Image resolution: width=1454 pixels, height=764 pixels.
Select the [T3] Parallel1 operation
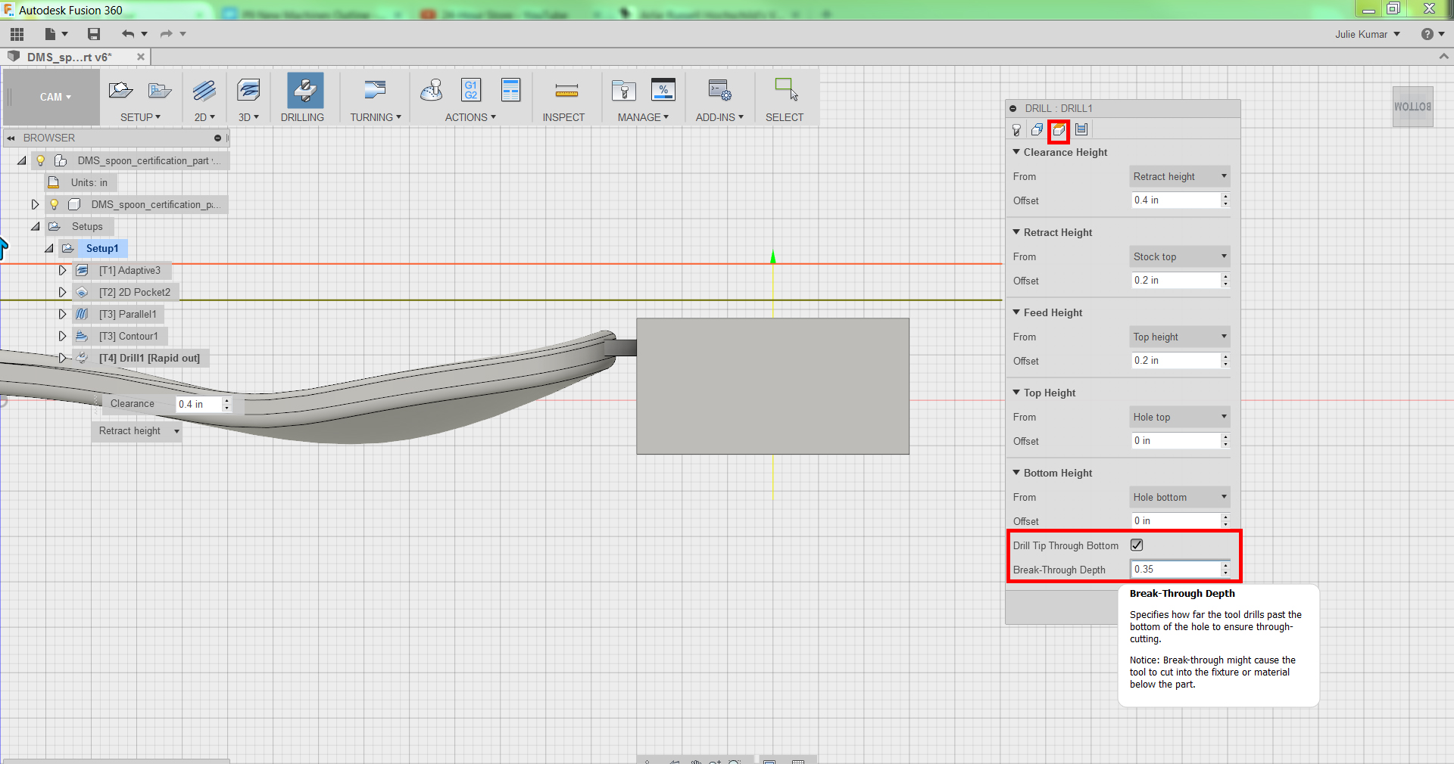click(128, 314)
